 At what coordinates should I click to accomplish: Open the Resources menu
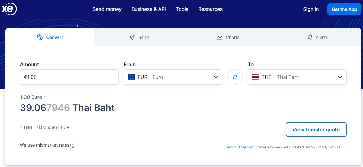(x=211, y=9)
